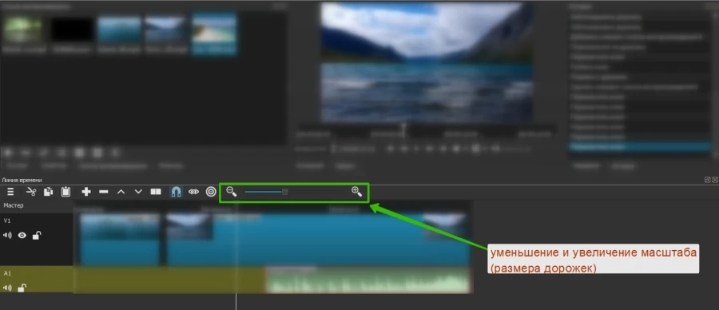Screen dimensions: 719x310
Task: Split clip at playhead icon
Action: pyautogui.click(x=156, y=192)
